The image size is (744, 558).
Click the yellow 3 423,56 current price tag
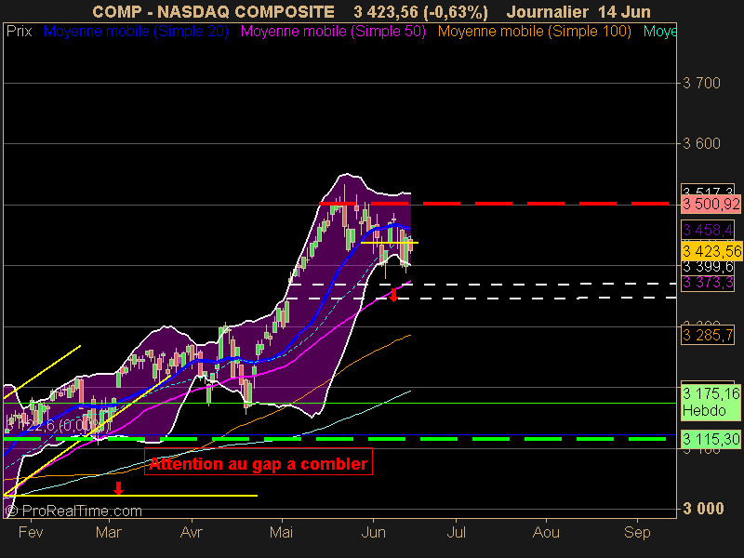point(711,251)
